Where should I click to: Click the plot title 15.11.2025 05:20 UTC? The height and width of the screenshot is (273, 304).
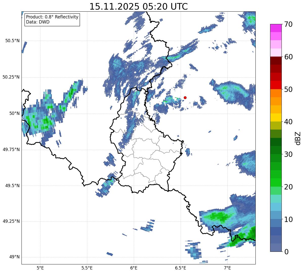pyautogui.click(x=139, y=6)
